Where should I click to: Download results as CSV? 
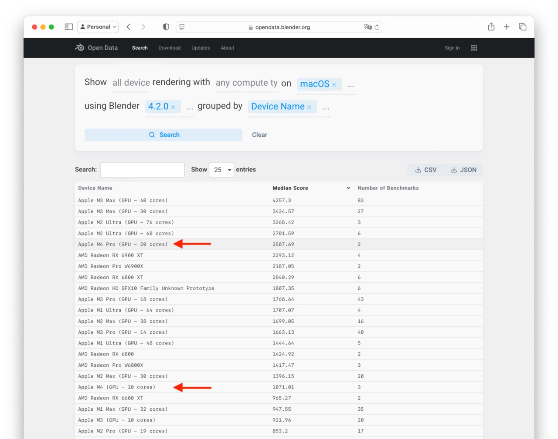point(426,170)
